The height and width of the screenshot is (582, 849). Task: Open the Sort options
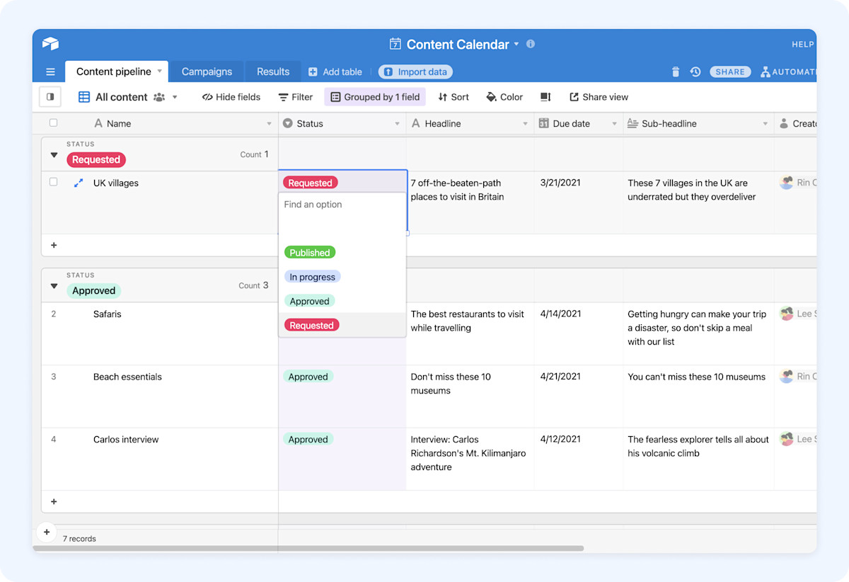453,97
